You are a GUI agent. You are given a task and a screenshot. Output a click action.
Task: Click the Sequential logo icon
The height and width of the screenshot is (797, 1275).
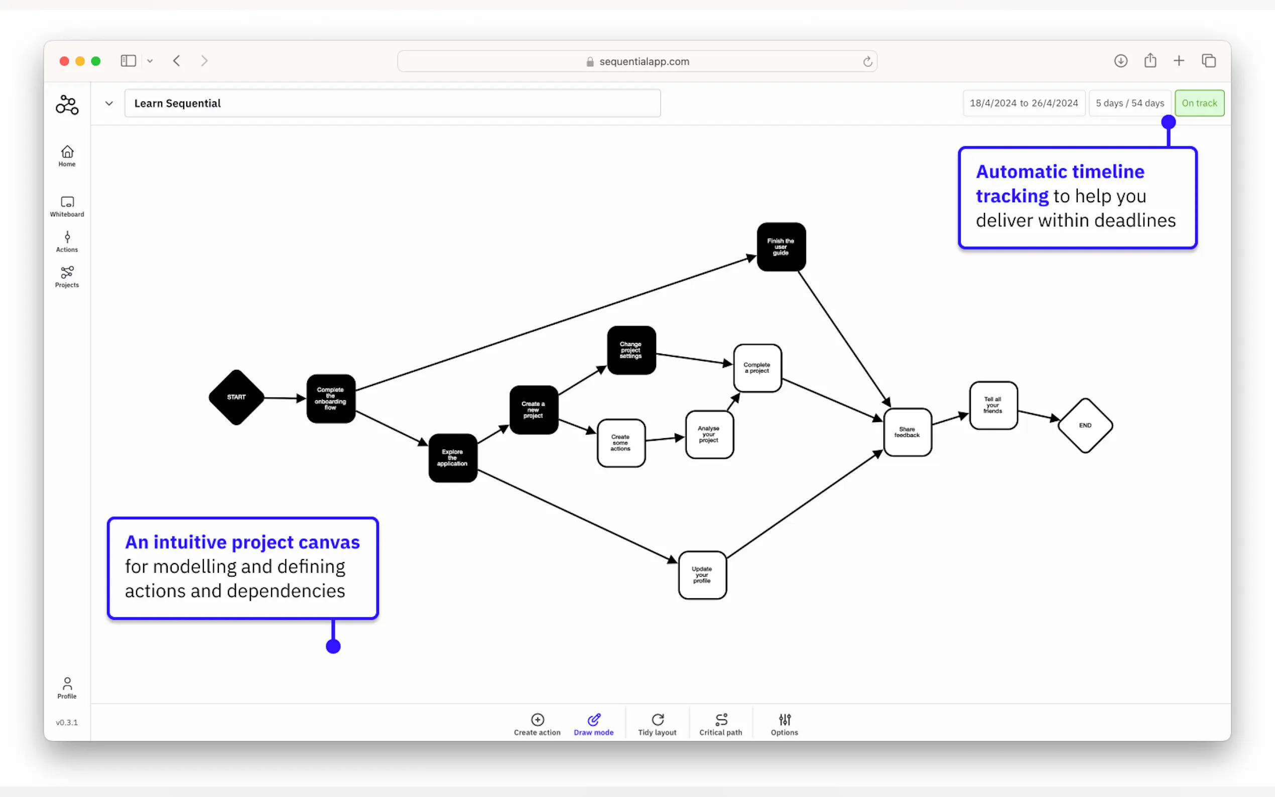(67, 104)
